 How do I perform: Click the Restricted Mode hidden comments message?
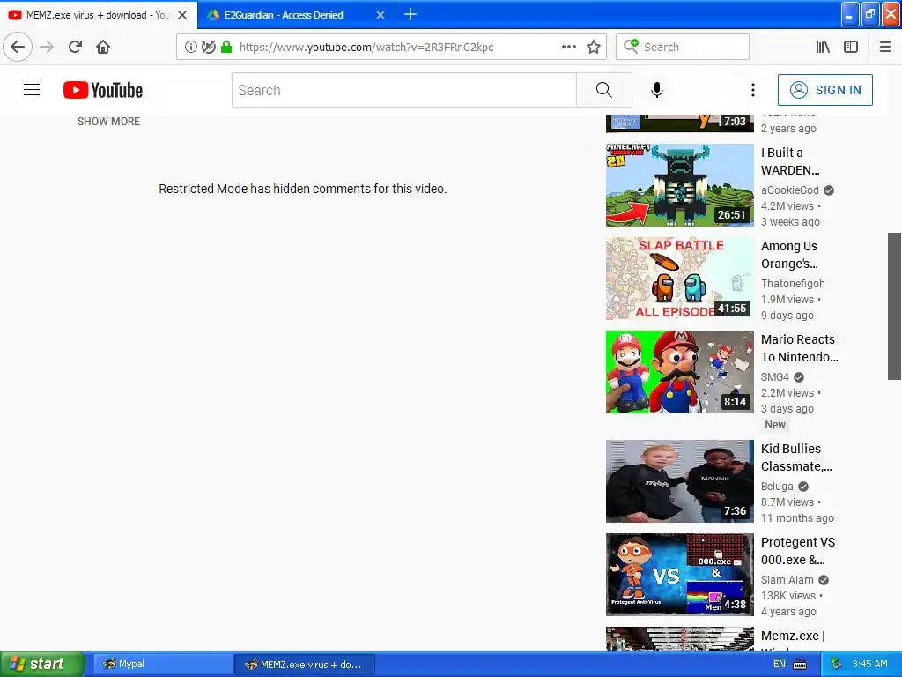[x=303, y=189]
